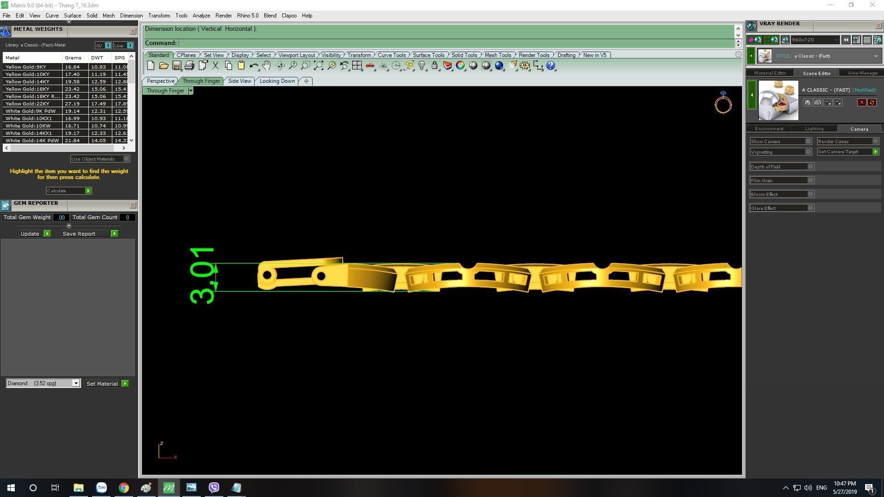
Task: Click the blue sphere Render icon
Action: click(499, 66)
